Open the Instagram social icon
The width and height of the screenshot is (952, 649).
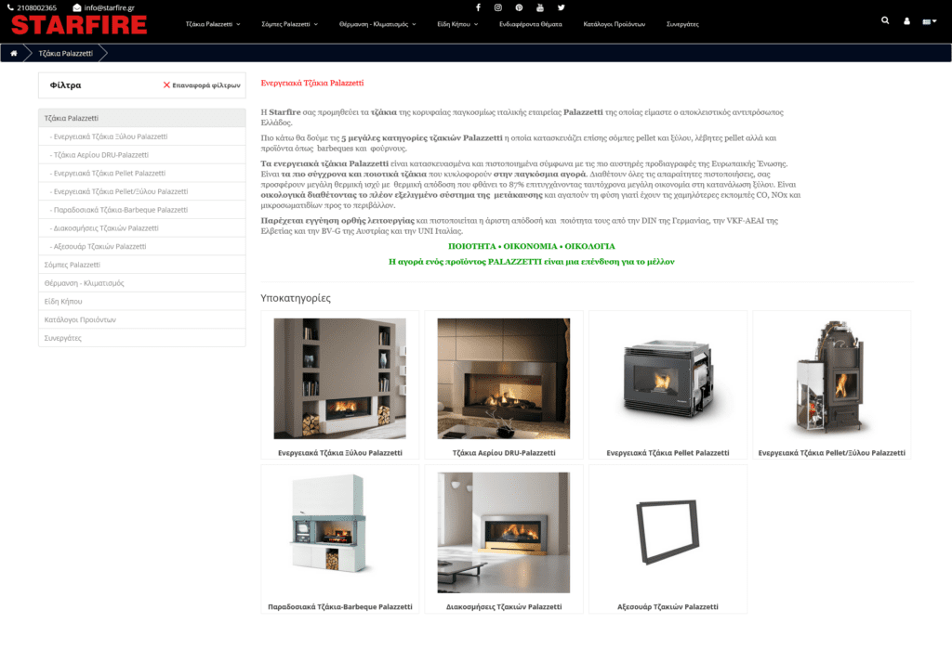pos(498,7)
